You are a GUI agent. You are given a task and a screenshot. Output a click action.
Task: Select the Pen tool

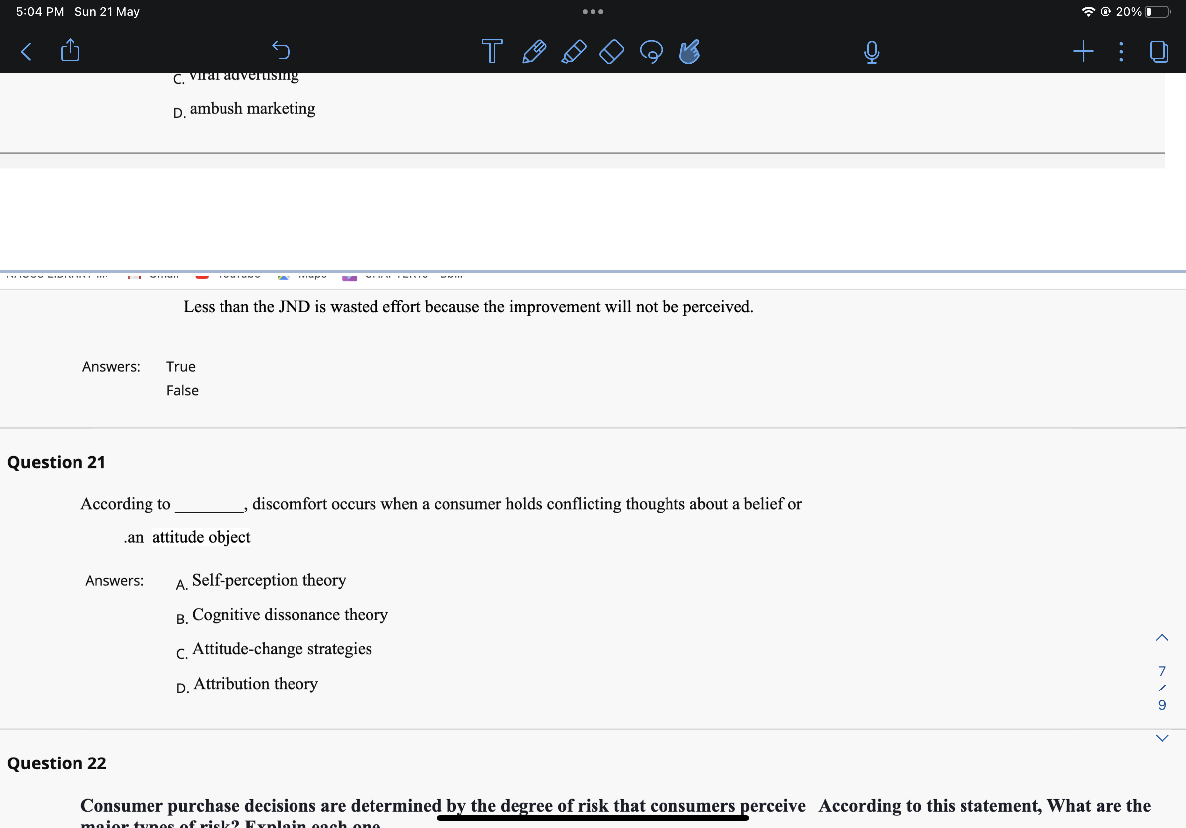point(534,51)
